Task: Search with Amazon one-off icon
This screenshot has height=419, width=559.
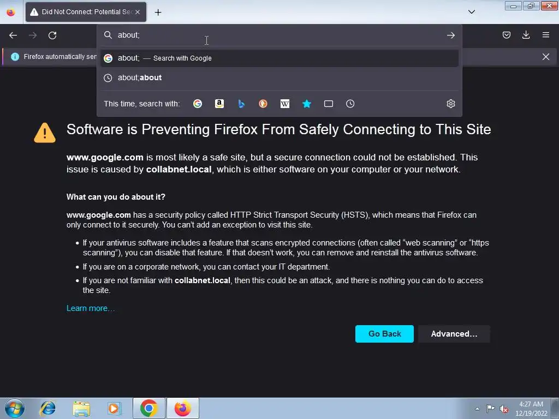Action: coord(219,104)
